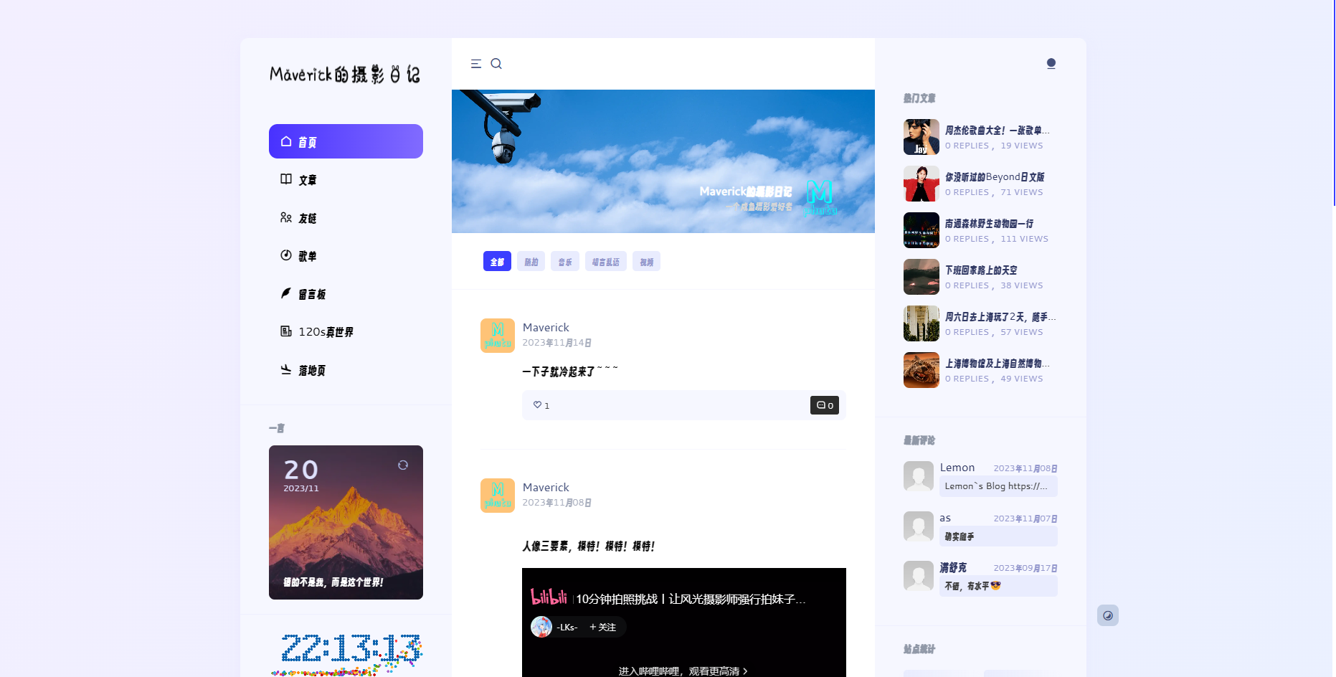Toggle dark mode floating button

click(x=1107, y=615)
